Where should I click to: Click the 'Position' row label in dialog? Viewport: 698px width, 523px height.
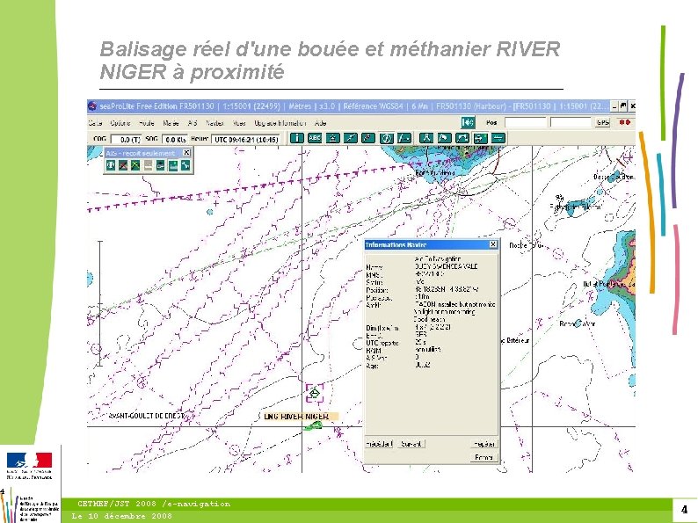click(376, 290)
